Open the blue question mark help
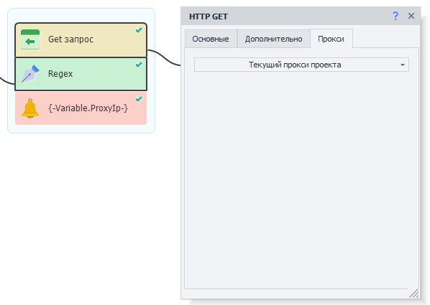This screenshot has height=305, width=430. coord(395,17)
